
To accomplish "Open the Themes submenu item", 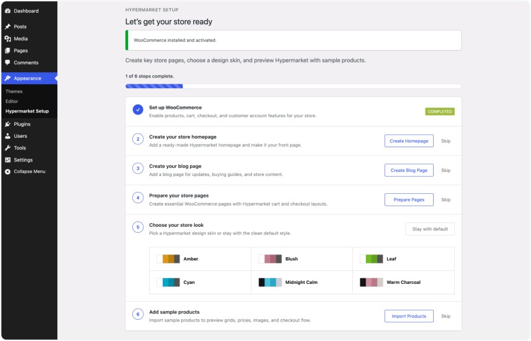I will click(x=14, y=91).
